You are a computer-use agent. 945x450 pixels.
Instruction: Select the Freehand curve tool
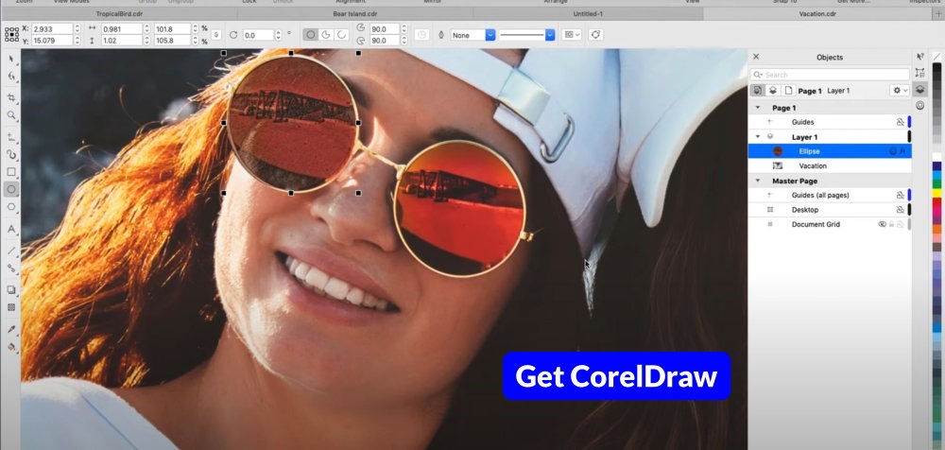tap(10, 137)
